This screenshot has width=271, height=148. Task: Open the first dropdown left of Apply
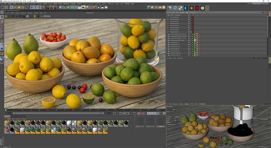click(x=139, y=126)
